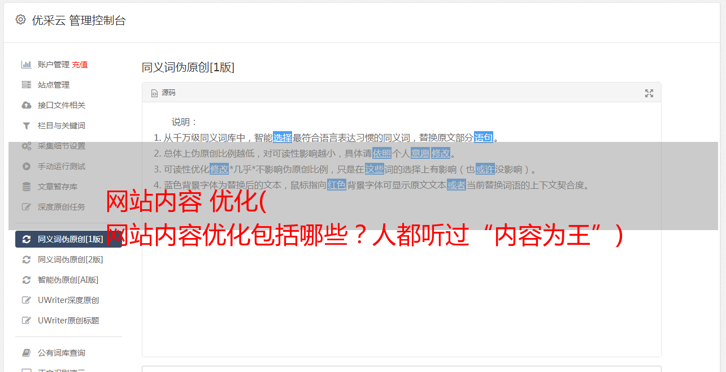Click highlighted word 依照 in line two
This screenshot has width=726, height=372.
click(x=382, y=153)
